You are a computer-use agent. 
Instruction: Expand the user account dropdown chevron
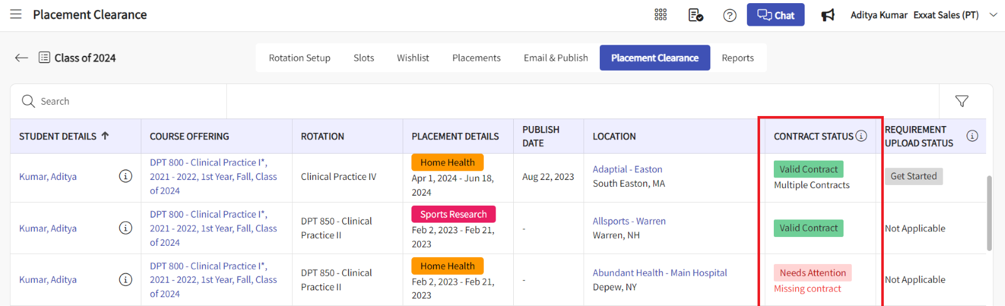pos(993,15)
